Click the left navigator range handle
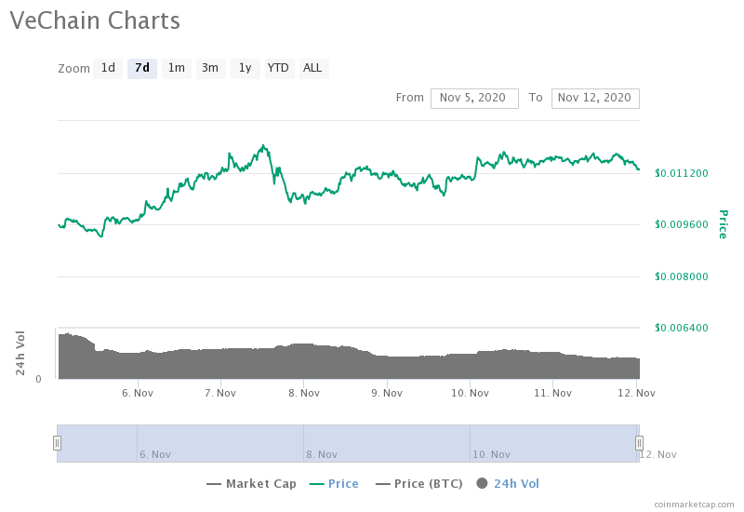This screenshot has height=512, width=744. pos(57,443)
